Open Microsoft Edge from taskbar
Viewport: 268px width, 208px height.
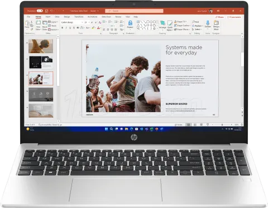131,129
